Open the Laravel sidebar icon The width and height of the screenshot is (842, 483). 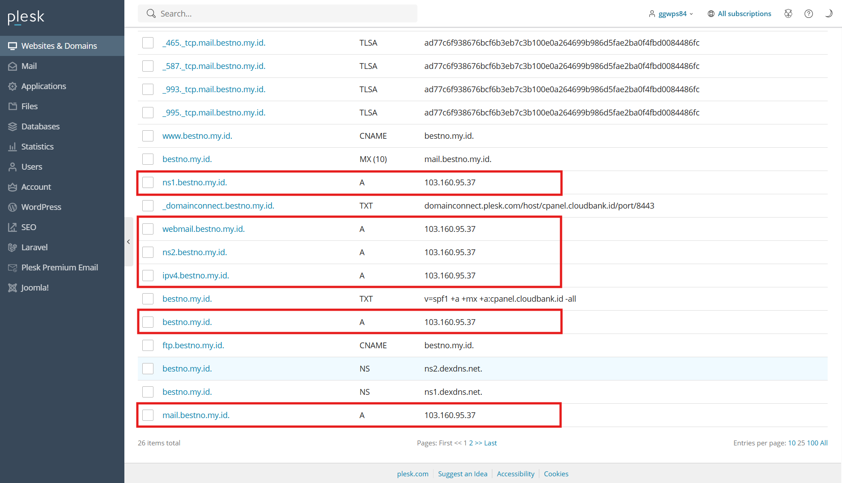tap(13, 247)
